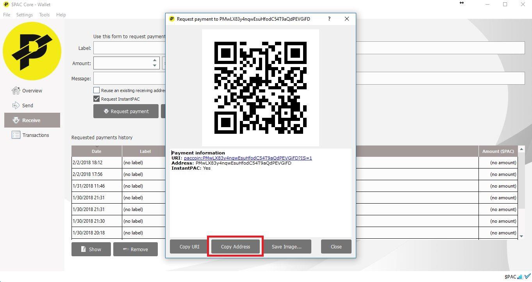Decrease the Amount with the down spinner
Image resolution: width=532 pixels, height=282 pixels.
tap(154, 66)
